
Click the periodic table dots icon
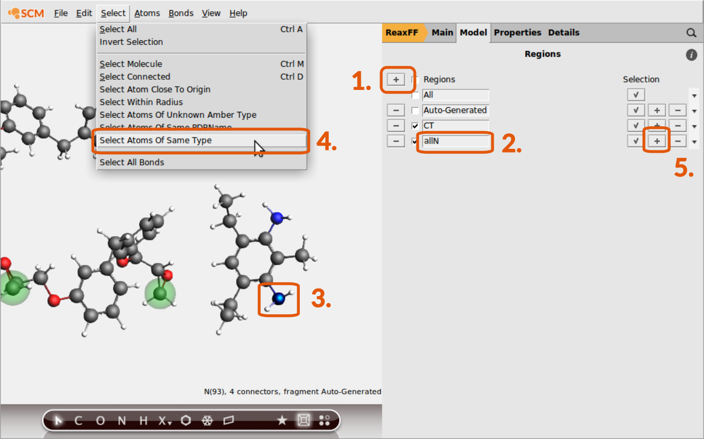point(324,421)
